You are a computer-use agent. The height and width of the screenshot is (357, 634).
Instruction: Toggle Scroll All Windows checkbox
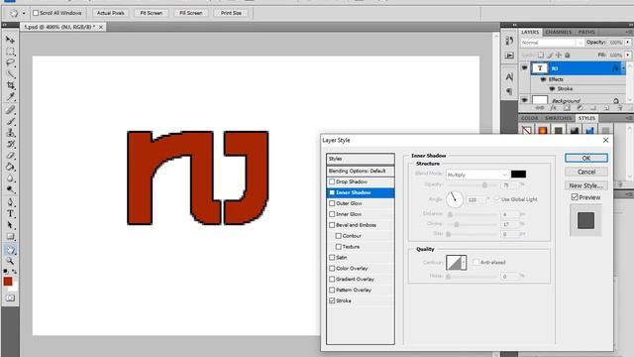coord(36,13)
